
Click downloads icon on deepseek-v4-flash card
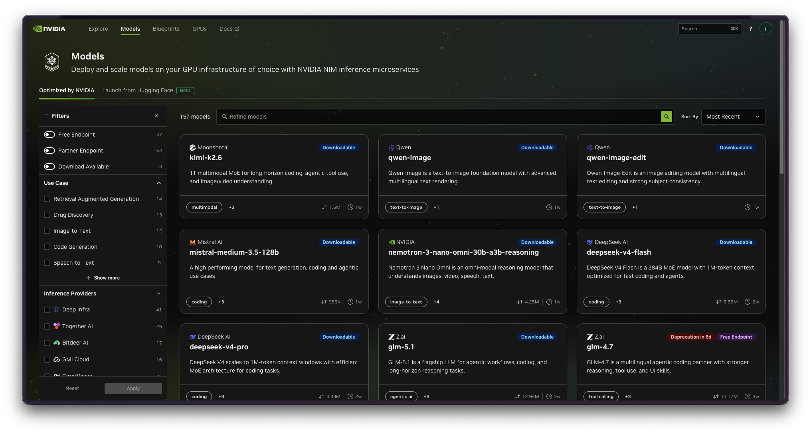[x=718, y=302]
